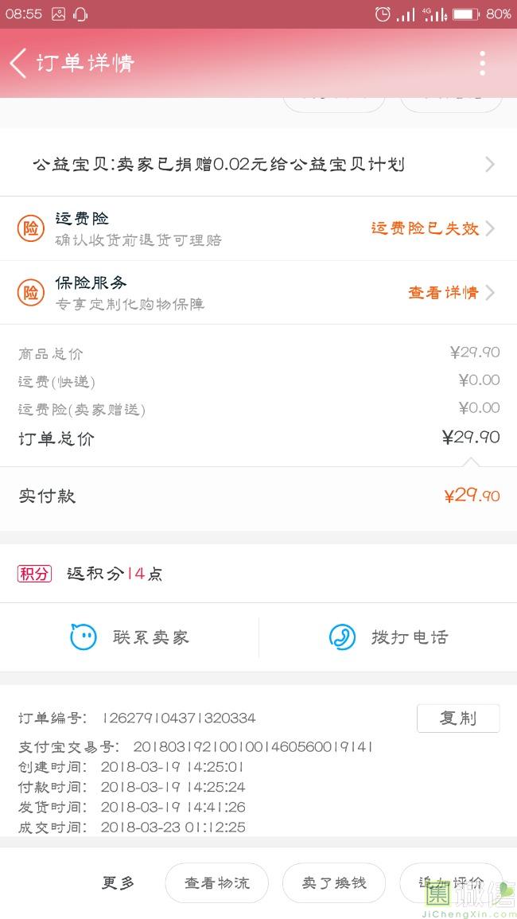Tap the 拨打电话 phone icon
517x919 pixels.
click(342, 637)
